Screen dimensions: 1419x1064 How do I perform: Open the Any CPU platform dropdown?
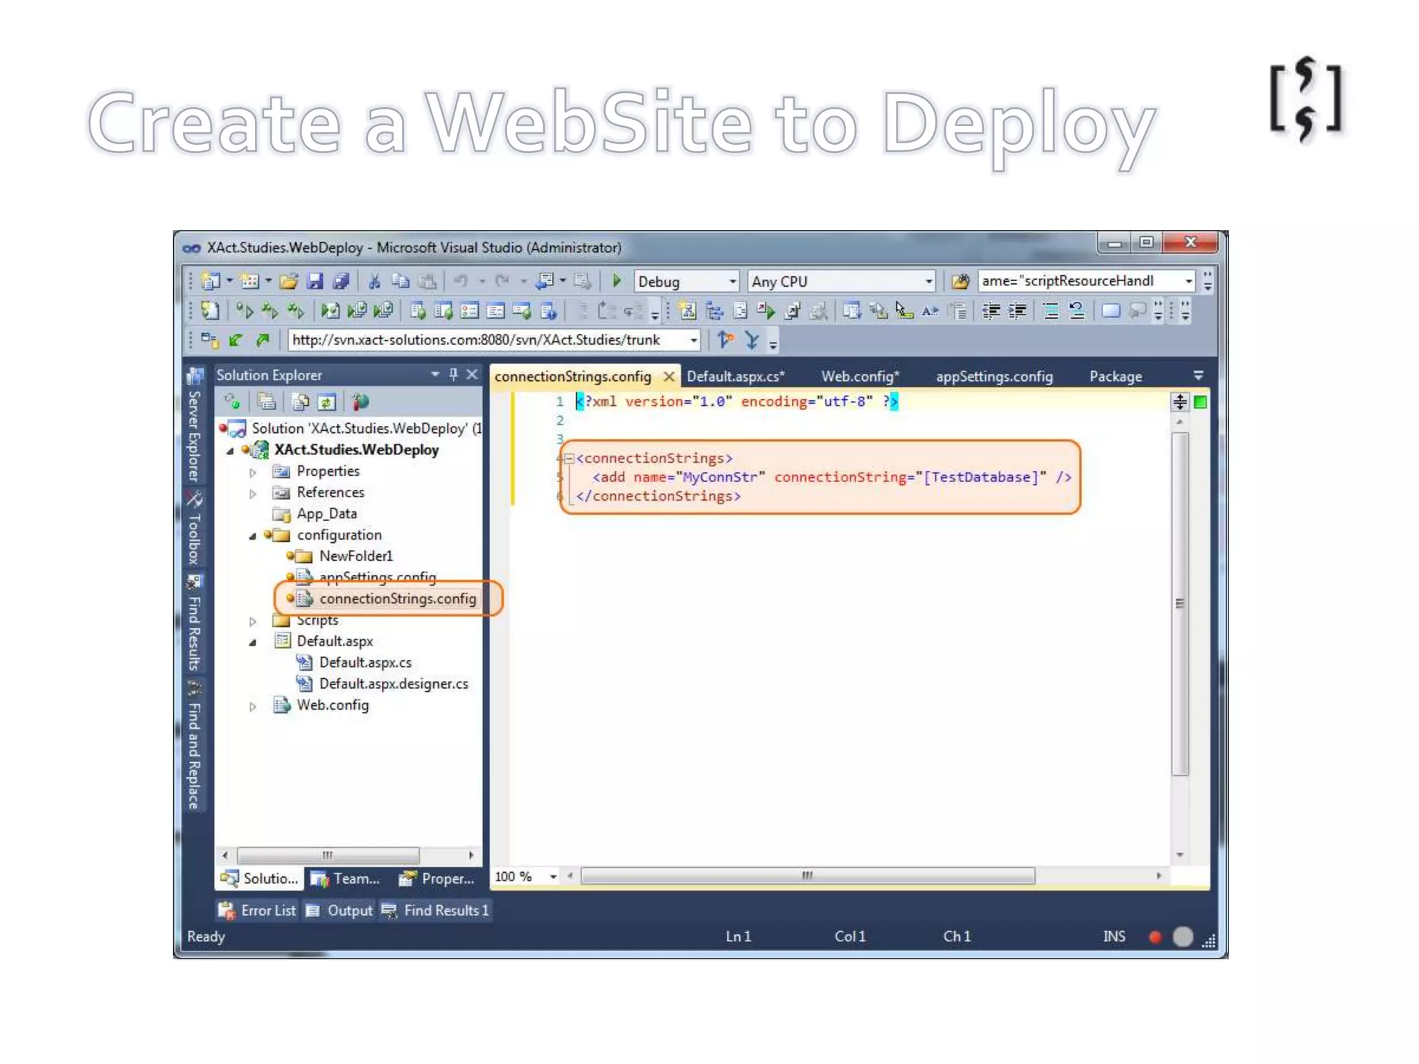click(x=928, y=281)
